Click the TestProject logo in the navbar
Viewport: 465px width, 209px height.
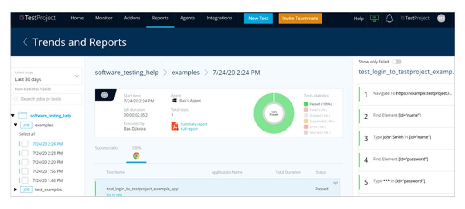click(37, 18)
